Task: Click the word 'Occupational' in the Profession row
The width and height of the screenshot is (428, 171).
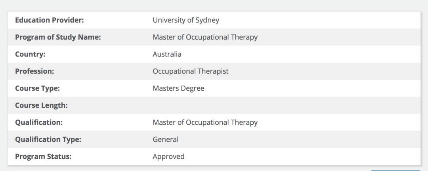Action: pyautogui.click(x=171, y=71)
